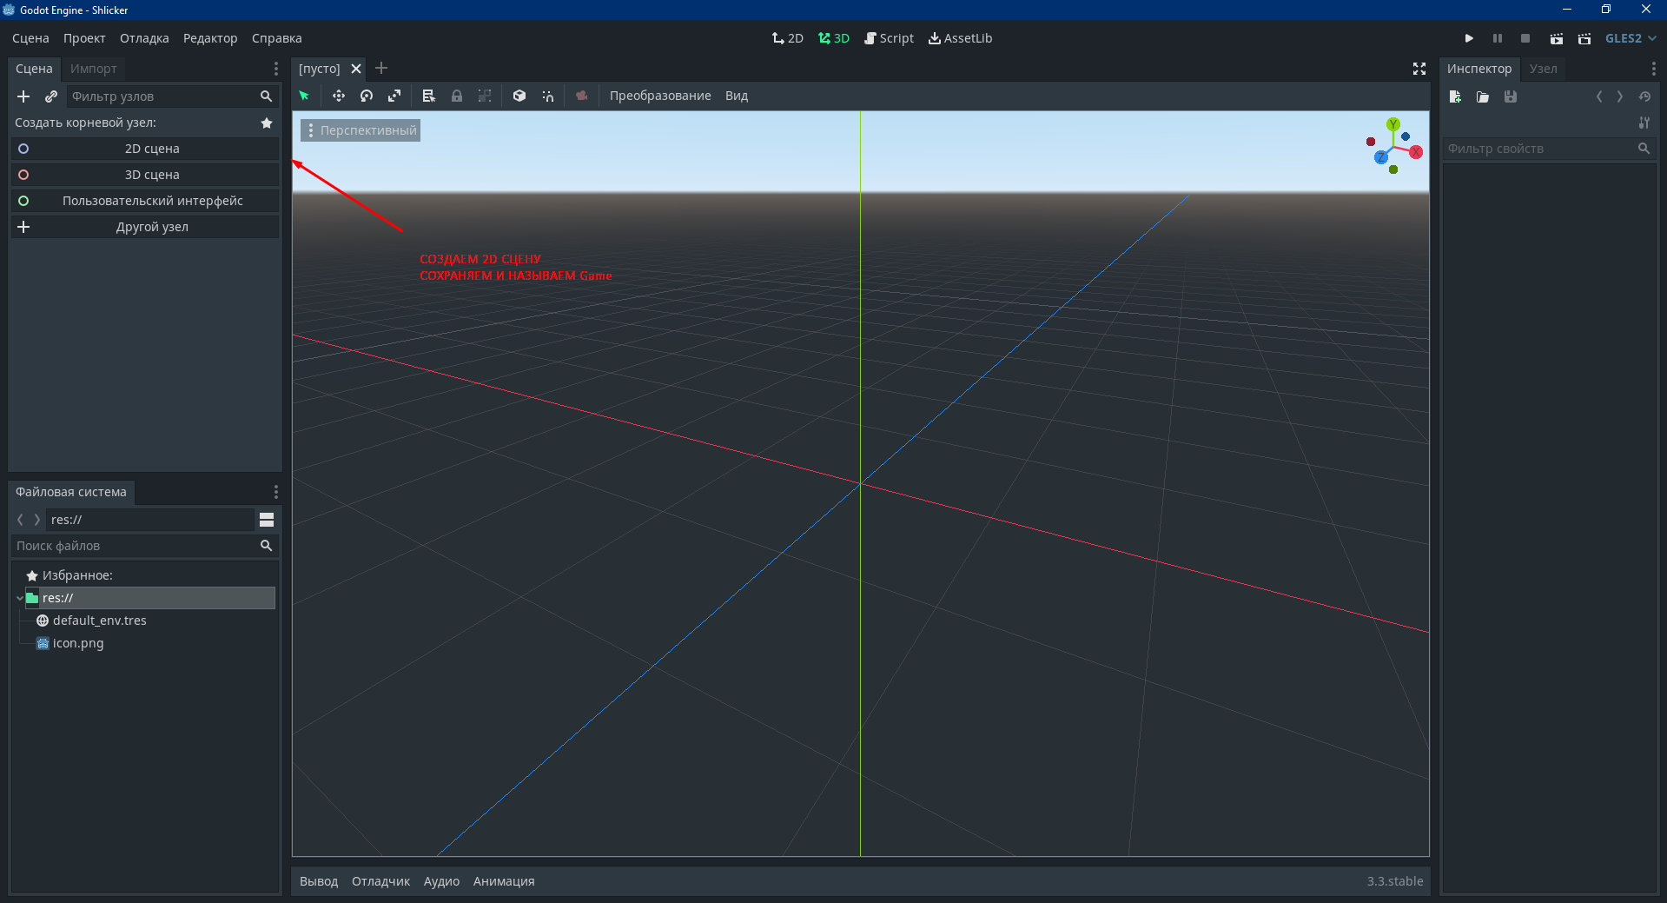Image resolution: width=1667 pixels, height=903 pixels.
Task: Open inspector object properties tools
Action: (1644, 123)
